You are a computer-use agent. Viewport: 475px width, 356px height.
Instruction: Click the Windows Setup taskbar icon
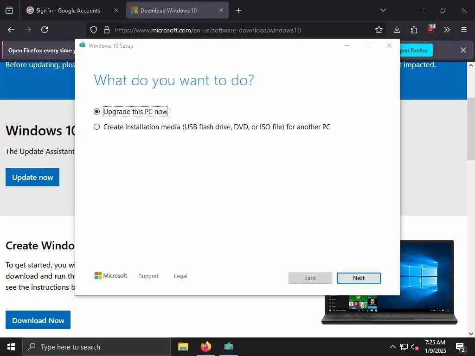click(x=229, y=347)
